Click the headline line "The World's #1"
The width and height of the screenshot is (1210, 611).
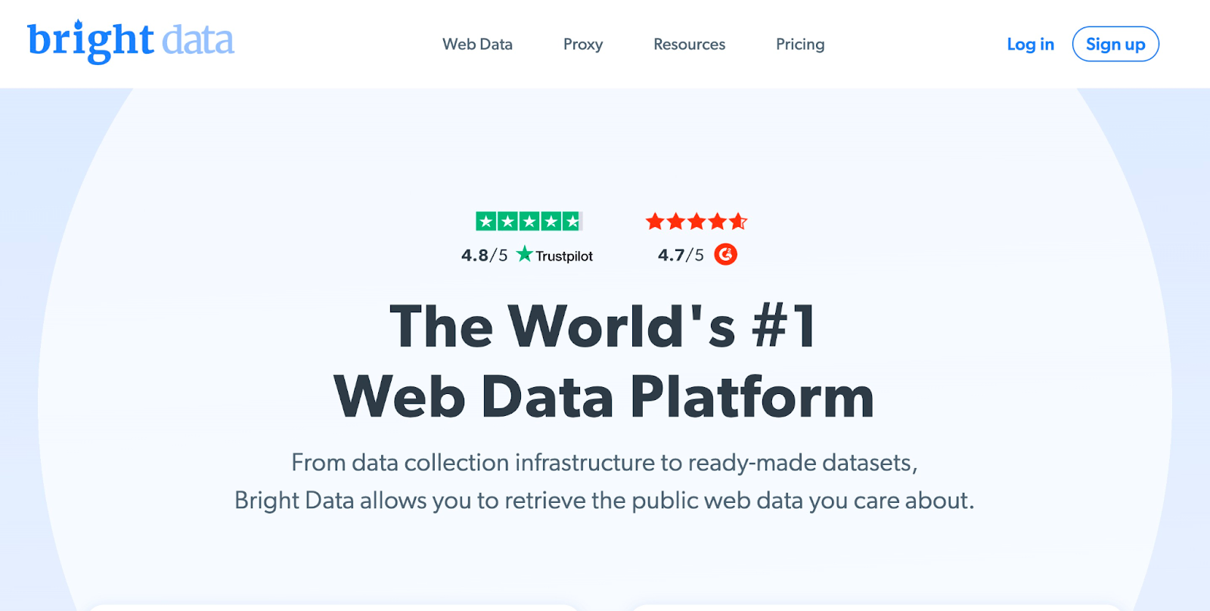click(603, 326)
